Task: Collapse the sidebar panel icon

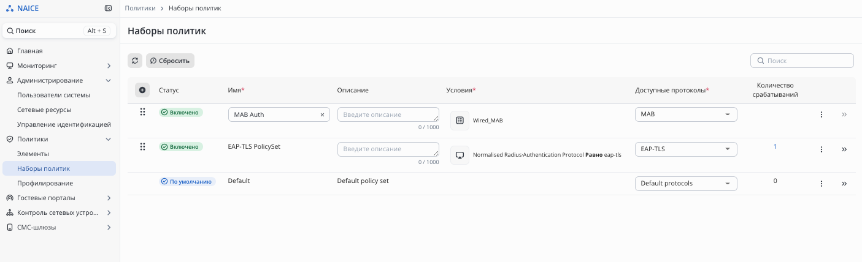Action: [109, 9]
